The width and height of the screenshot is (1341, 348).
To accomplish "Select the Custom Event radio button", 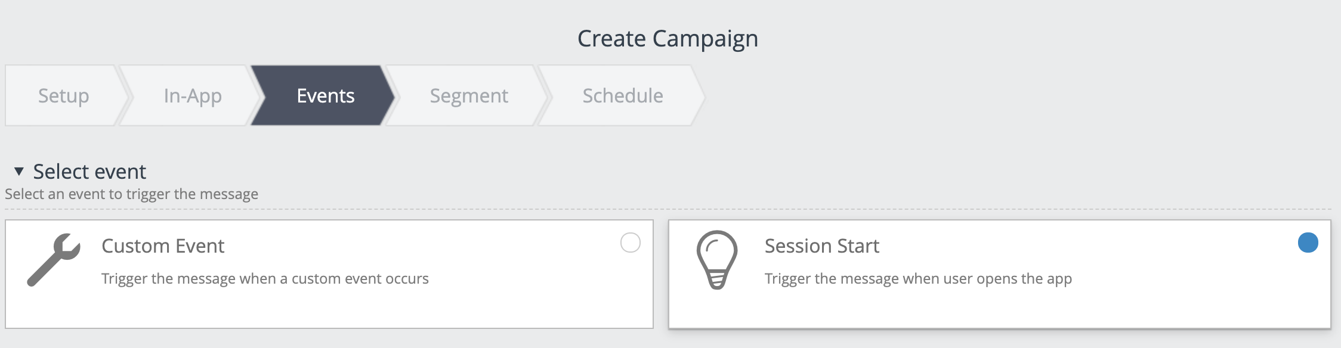I will click(x=631, y=243).
